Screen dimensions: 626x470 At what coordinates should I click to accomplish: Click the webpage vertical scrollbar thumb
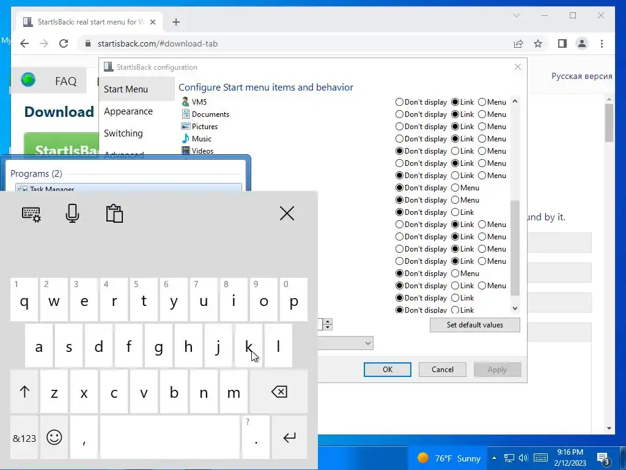click(609, 122)
